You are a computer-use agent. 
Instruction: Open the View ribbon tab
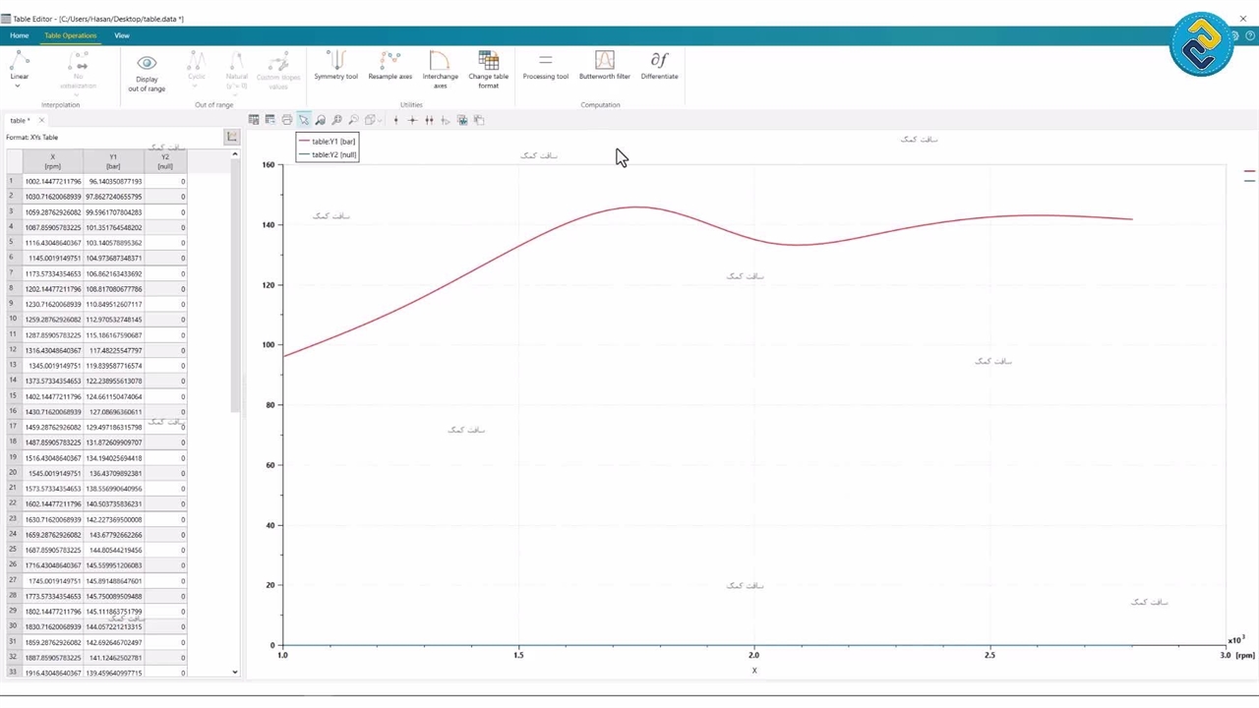coord(122,35)
